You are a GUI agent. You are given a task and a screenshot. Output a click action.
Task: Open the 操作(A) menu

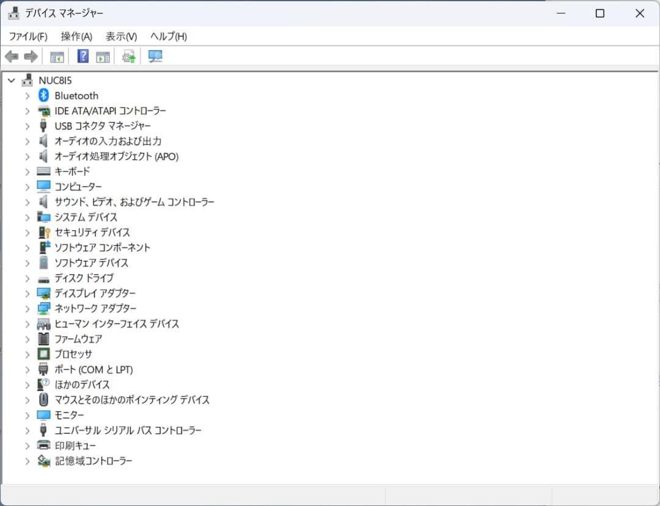(76, 37)
